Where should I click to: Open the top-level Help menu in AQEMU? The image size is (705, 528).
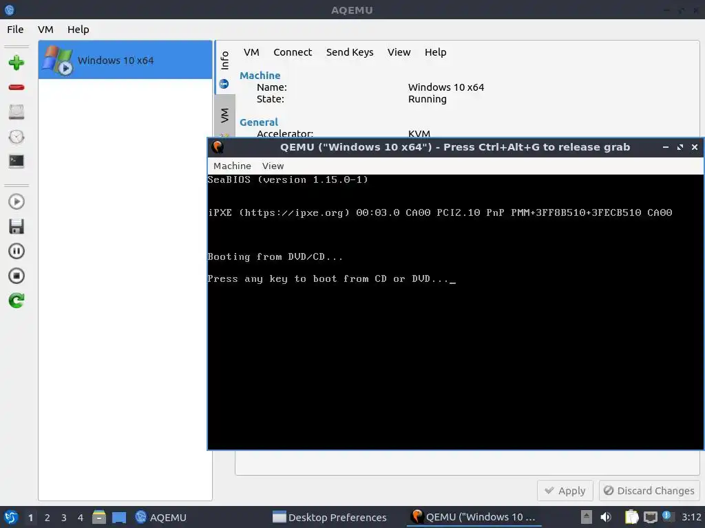[78, 30]
